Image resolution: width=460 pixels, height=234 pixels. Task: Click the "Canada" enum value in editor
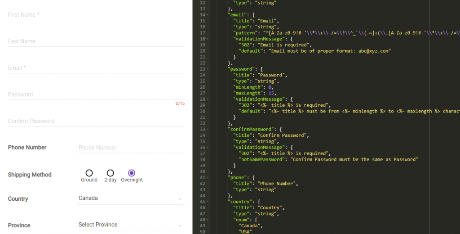(249, 226)
